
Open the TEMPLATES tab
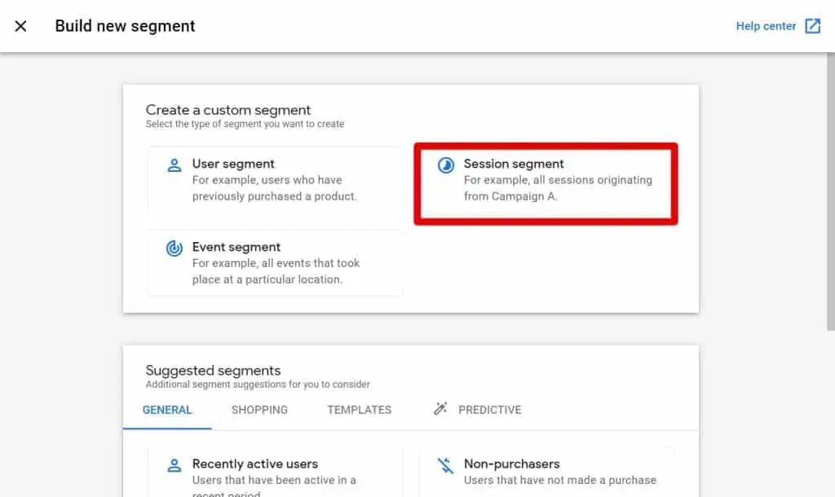point(359,410)
